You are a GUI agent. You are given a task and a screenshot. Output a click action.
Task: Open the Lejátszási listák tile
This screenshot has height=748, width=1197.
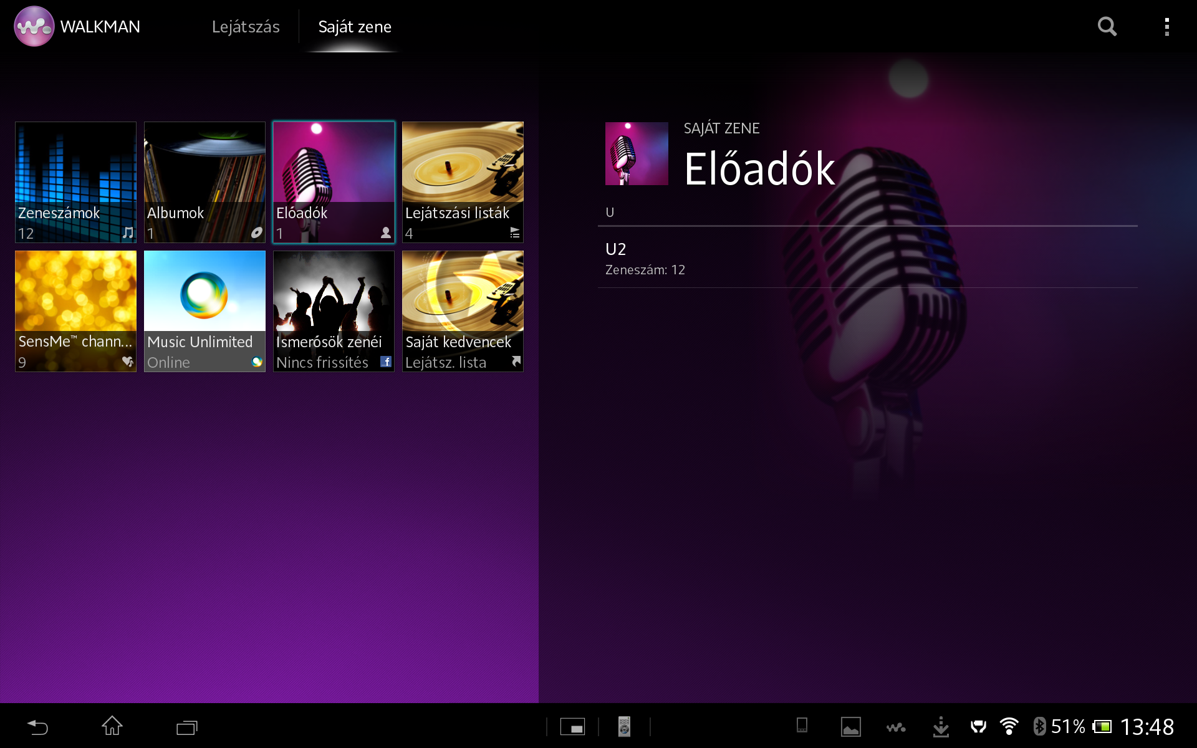pos(463,182)
